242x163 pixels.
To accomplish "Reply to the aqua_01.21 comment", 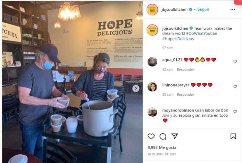I will [x=185, y=69].
